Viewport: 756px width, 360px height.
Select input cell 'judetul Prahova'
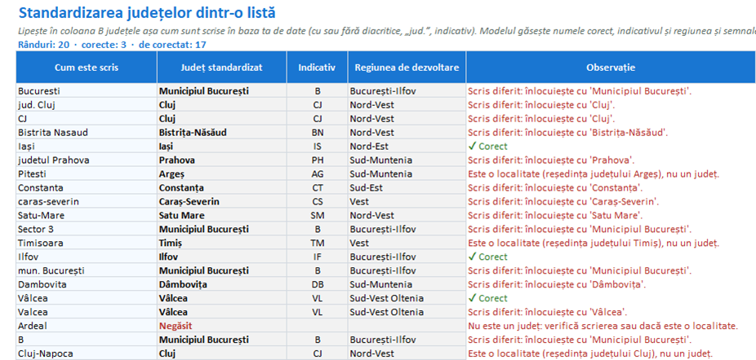coord(87,160)
